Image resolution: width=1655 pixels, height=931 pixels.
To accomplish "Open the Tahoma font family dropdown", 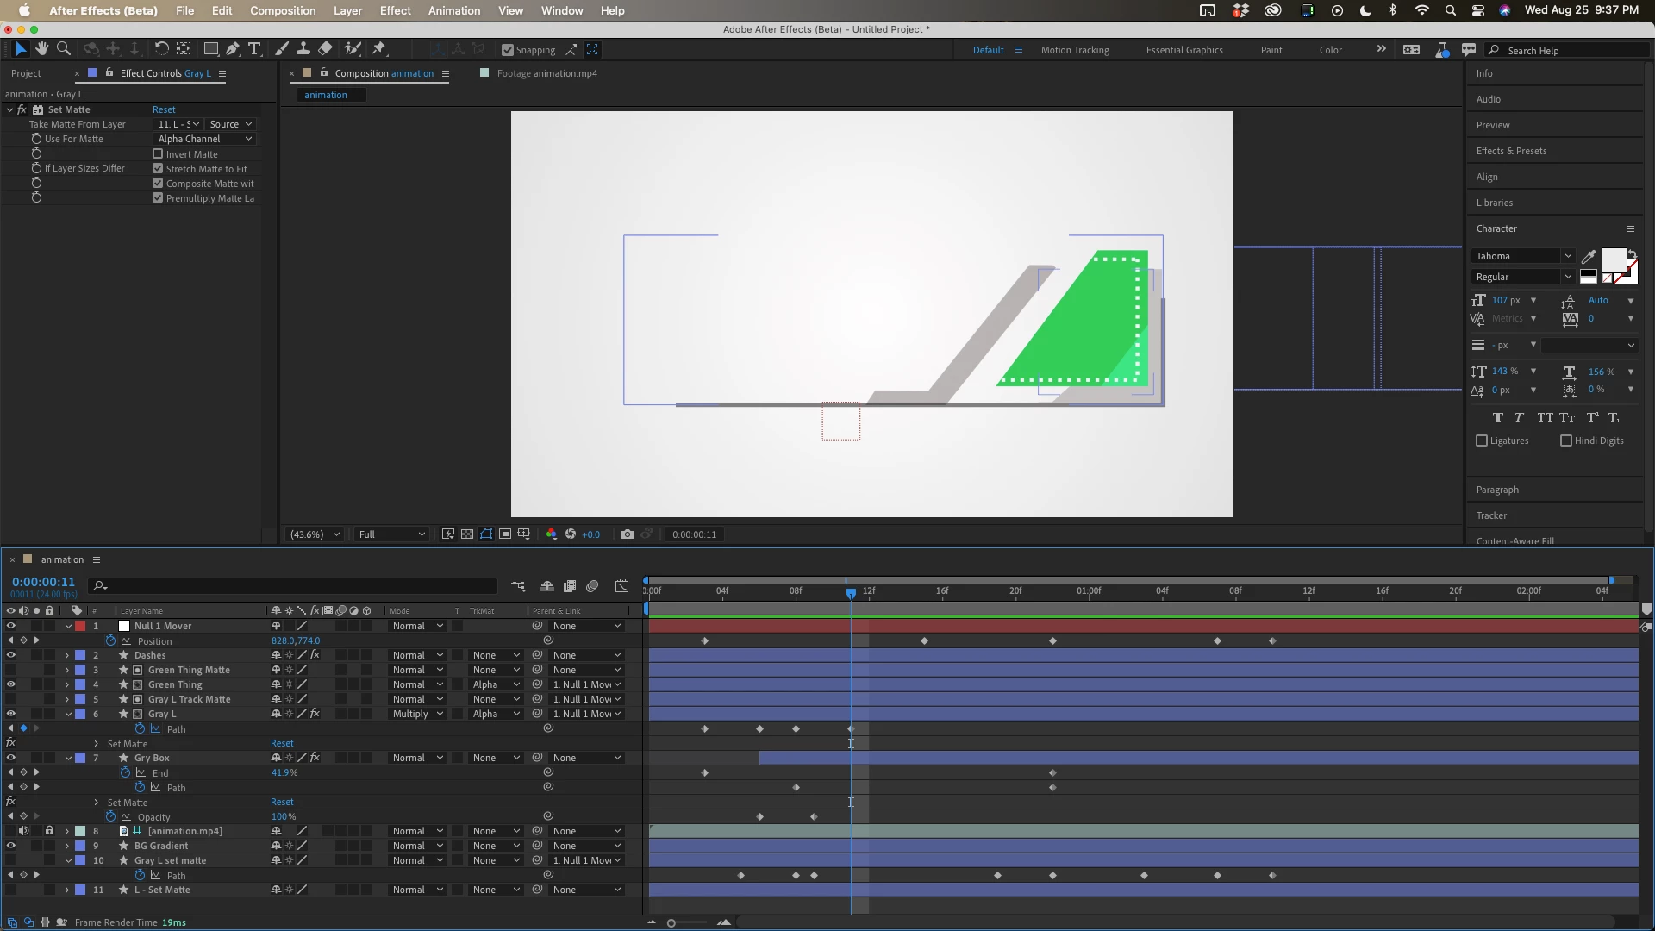I will click(1523, 256).
